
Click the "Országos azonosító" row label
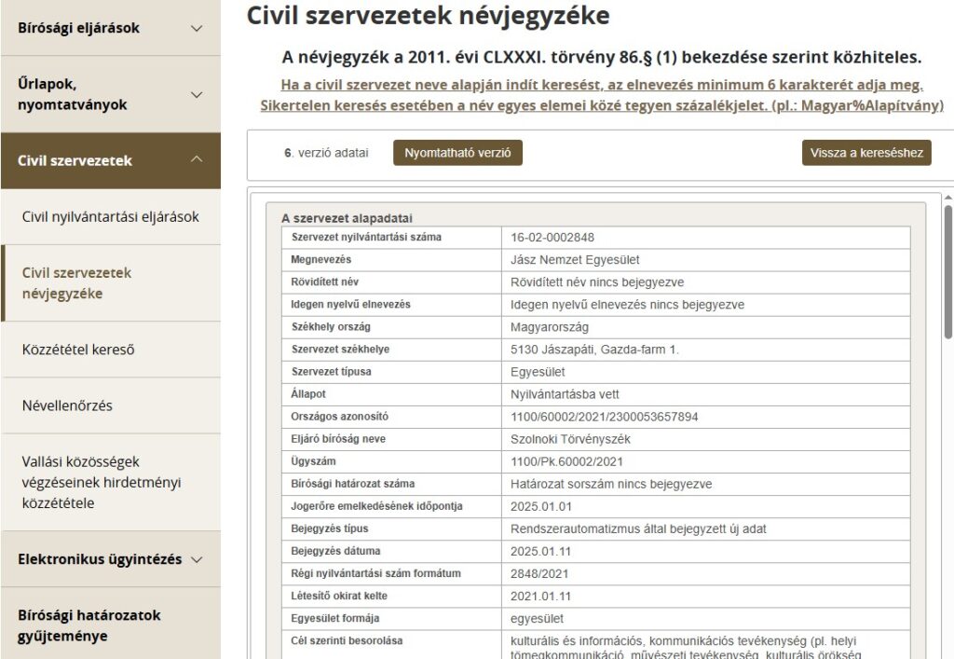339,417
